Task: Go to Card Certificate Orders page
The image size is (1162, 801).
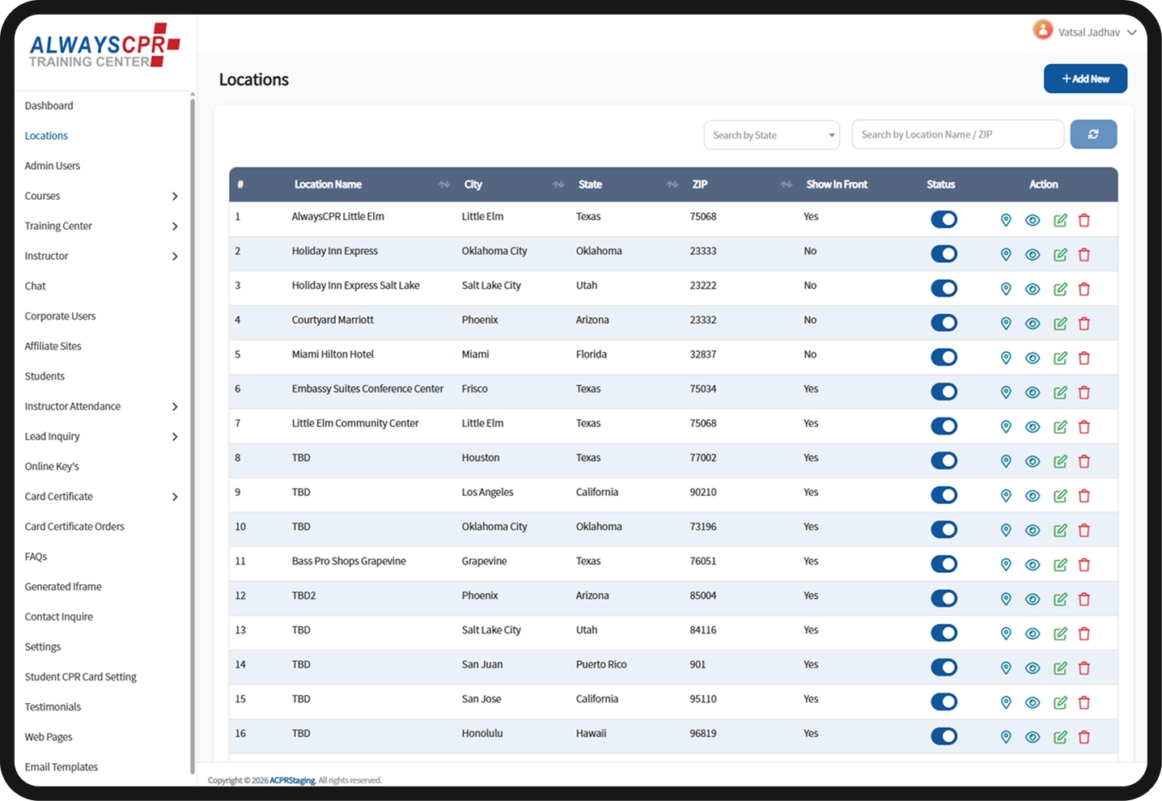Action: [74, 527]
